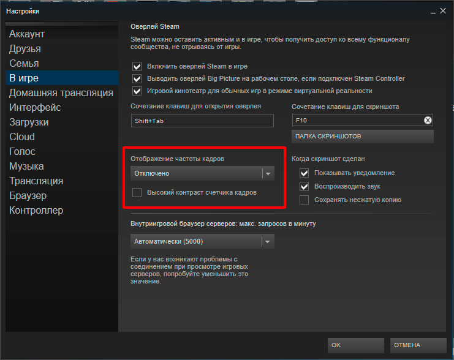This screenshot has height=360, width=454.
Task: Open the Автоматически (5000) dropdown
Action: (x=202, y=241)
